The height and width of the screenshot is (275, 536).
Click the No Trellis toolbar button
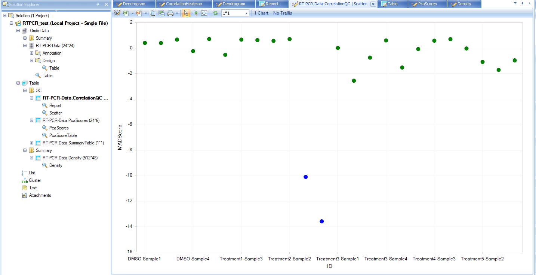[283, 13]
